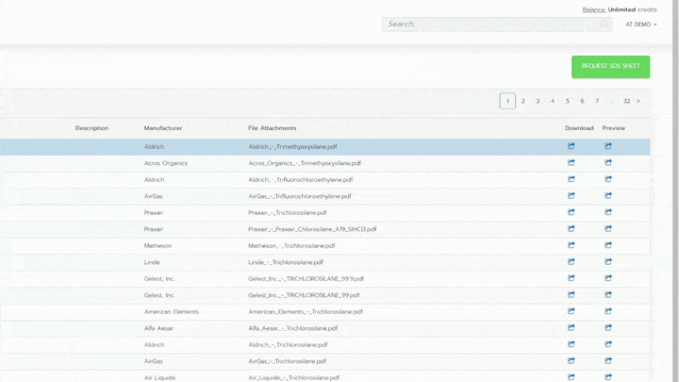This screenshot has height=382, width=679.
Task: Select Matheson_-_Trichlorosilane.pdf file name
Action: (291, 245)
